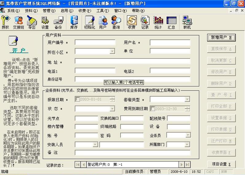Viewport: 245px width, 175px height.
Task: Click the 初始化 initialize toolbar icon
Action: pyautogui.click(x=89, y=22)
